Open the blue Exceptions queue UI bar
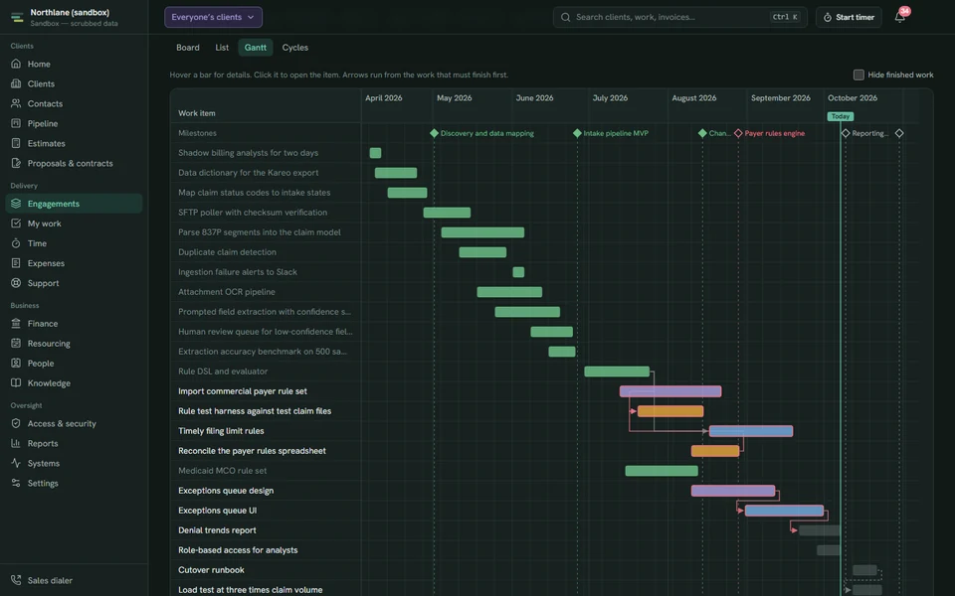Viewport: 955px width, 596px height. coord(785,511)
